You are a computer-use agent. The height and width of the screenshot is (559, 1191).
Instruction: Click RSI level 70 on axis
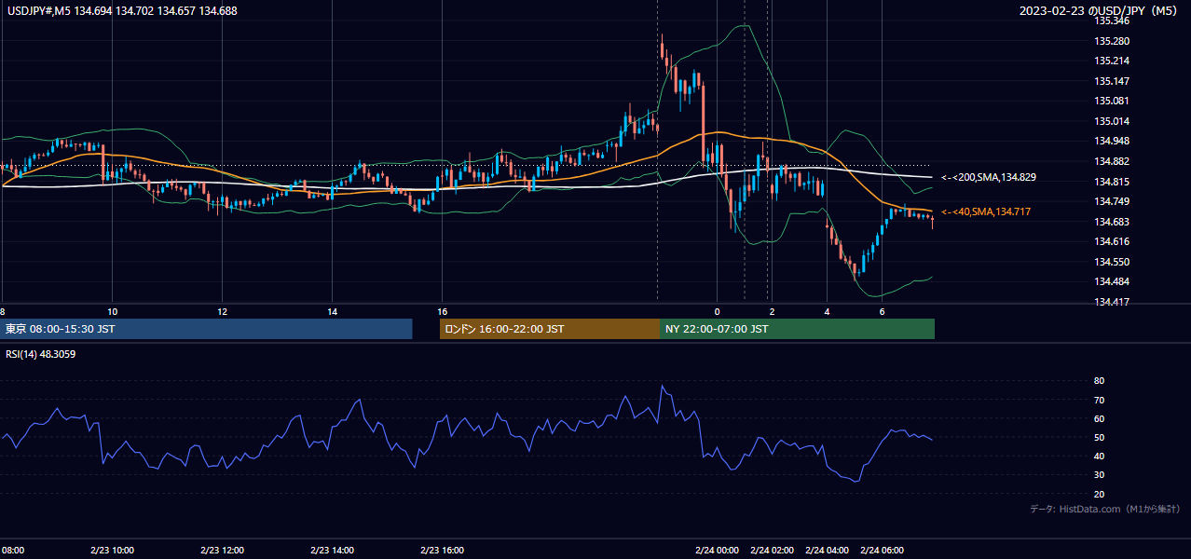[x=1100, y=400]
